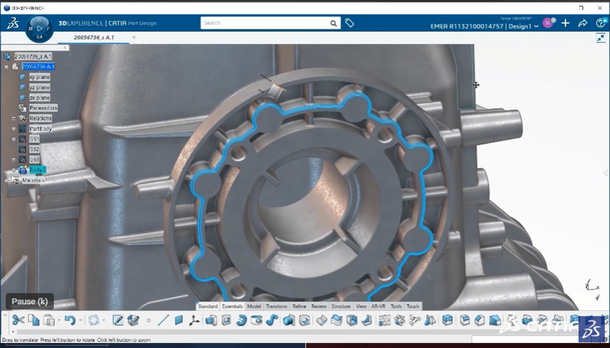Switch to the View toolbar tab

[x=361, y=306]
